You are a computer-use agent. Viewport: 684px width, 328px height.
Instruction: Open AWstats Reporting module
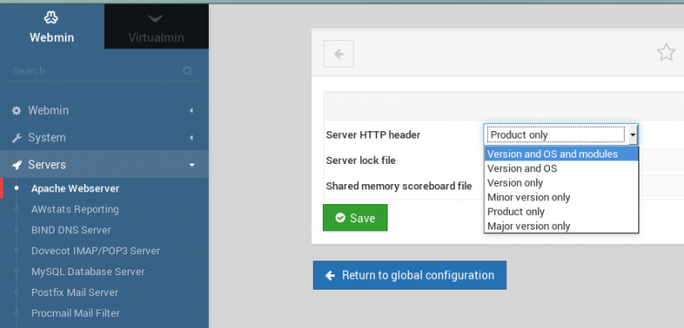(x=75, y=210)
